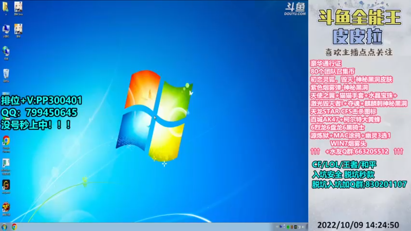Select the shortcut icon below Google Chrome
This screenshot has height=231, width=411.
pos(6,166)
